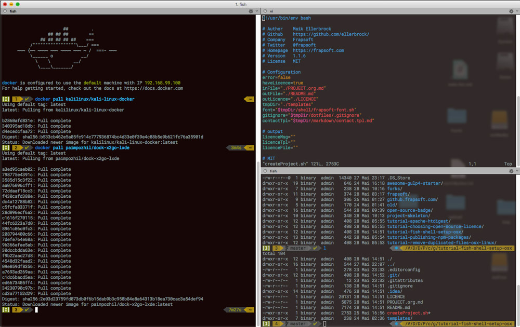This screenshot has height=327, width=520.
Task: Click the 'docker pull kalilinux/kali-linux-docker' command
Action: [85, 99]
